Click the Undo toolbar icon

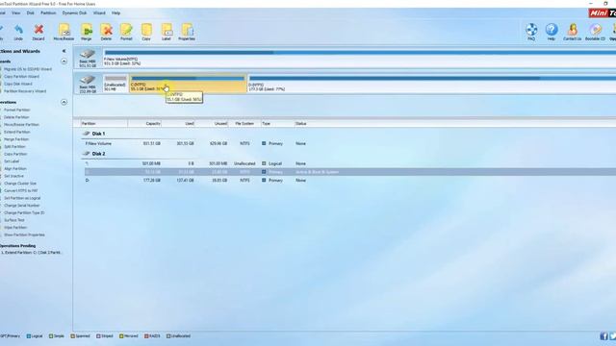[18, 32]
